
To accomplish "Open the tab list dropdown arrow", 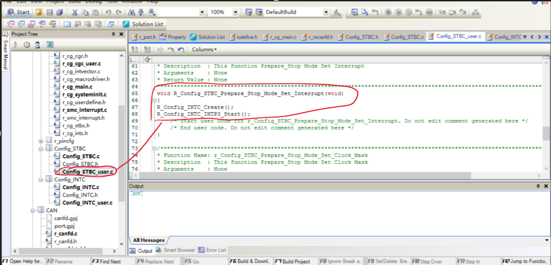I will tap(525, 36).
